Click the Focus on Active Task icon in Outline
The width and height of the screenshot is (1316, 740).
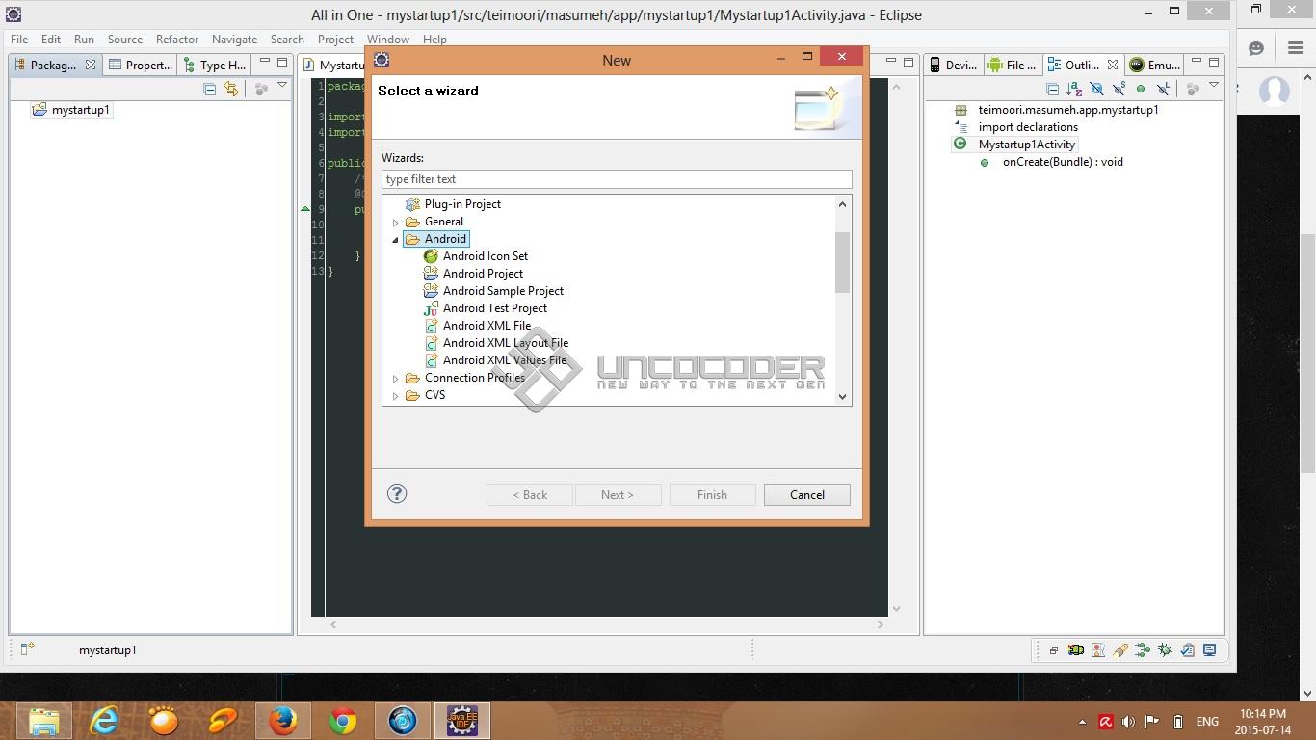[1193, 89]
